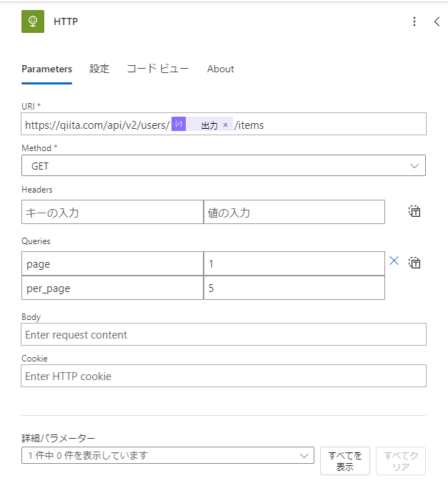Click the per_page value '5' field
The image size is (448, 486).
tap(294, 288)
